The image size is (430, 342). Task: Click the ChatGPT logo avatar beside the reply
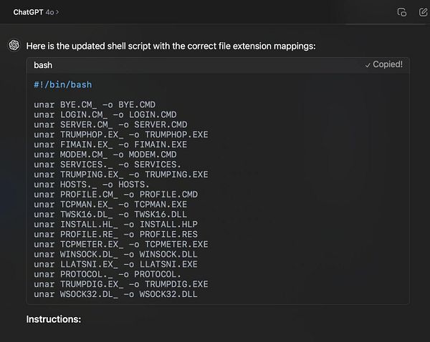point(14,45)
